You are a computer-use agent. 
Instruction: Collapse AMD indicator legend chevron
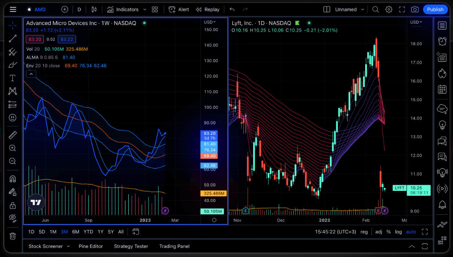pos(31,74)
